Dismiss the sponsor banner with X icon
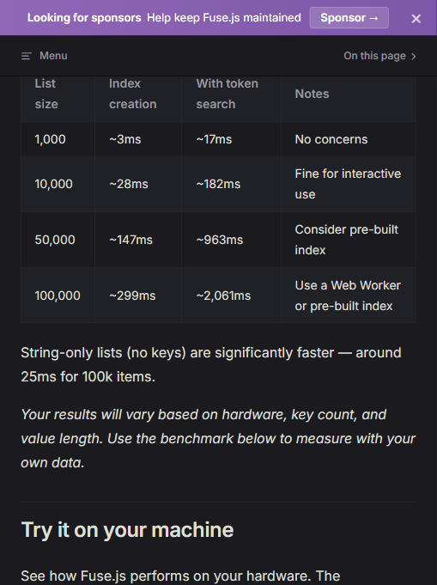 click(416, 18)
